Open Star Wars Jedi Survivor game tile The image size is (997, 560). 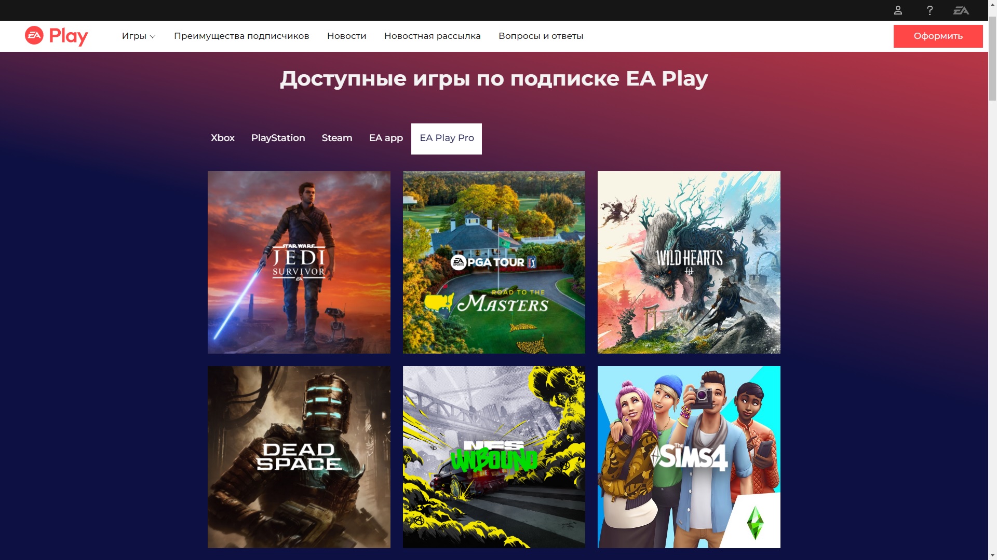click(299, 262)
